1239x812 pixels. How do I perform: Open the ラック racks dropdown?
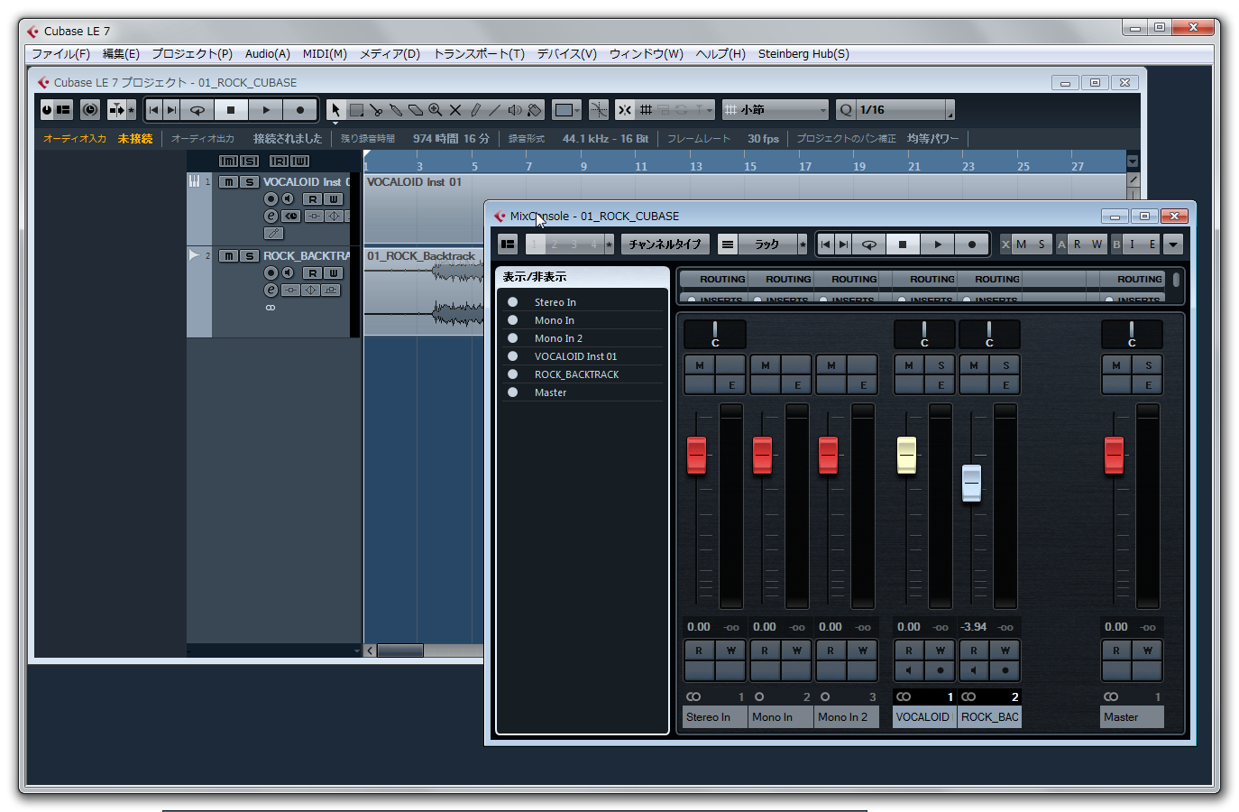[766, 244]
